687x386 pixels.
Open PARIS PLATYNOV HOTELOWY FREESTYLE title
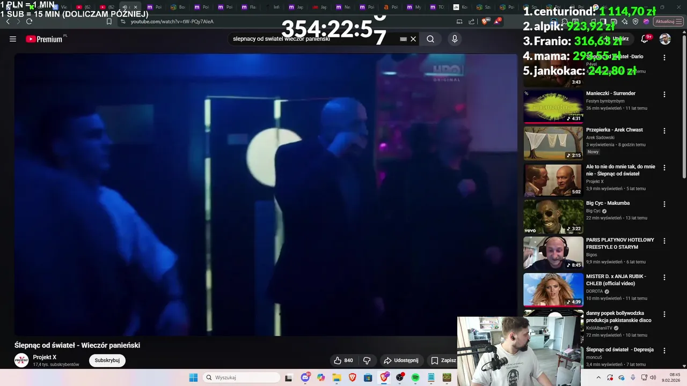620,243
